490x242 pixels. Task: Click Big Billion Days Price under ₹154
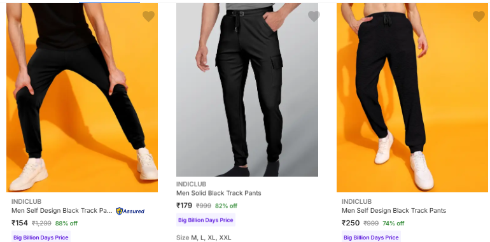41,238
